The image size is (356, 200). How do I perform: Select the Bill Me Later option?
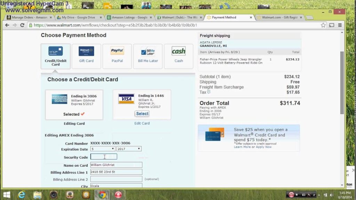click(148, 55)
